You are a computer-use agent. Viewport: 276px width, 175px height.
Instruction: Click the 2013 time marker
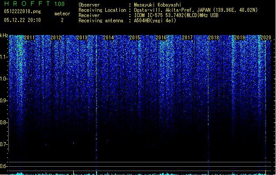click(82, 38)
